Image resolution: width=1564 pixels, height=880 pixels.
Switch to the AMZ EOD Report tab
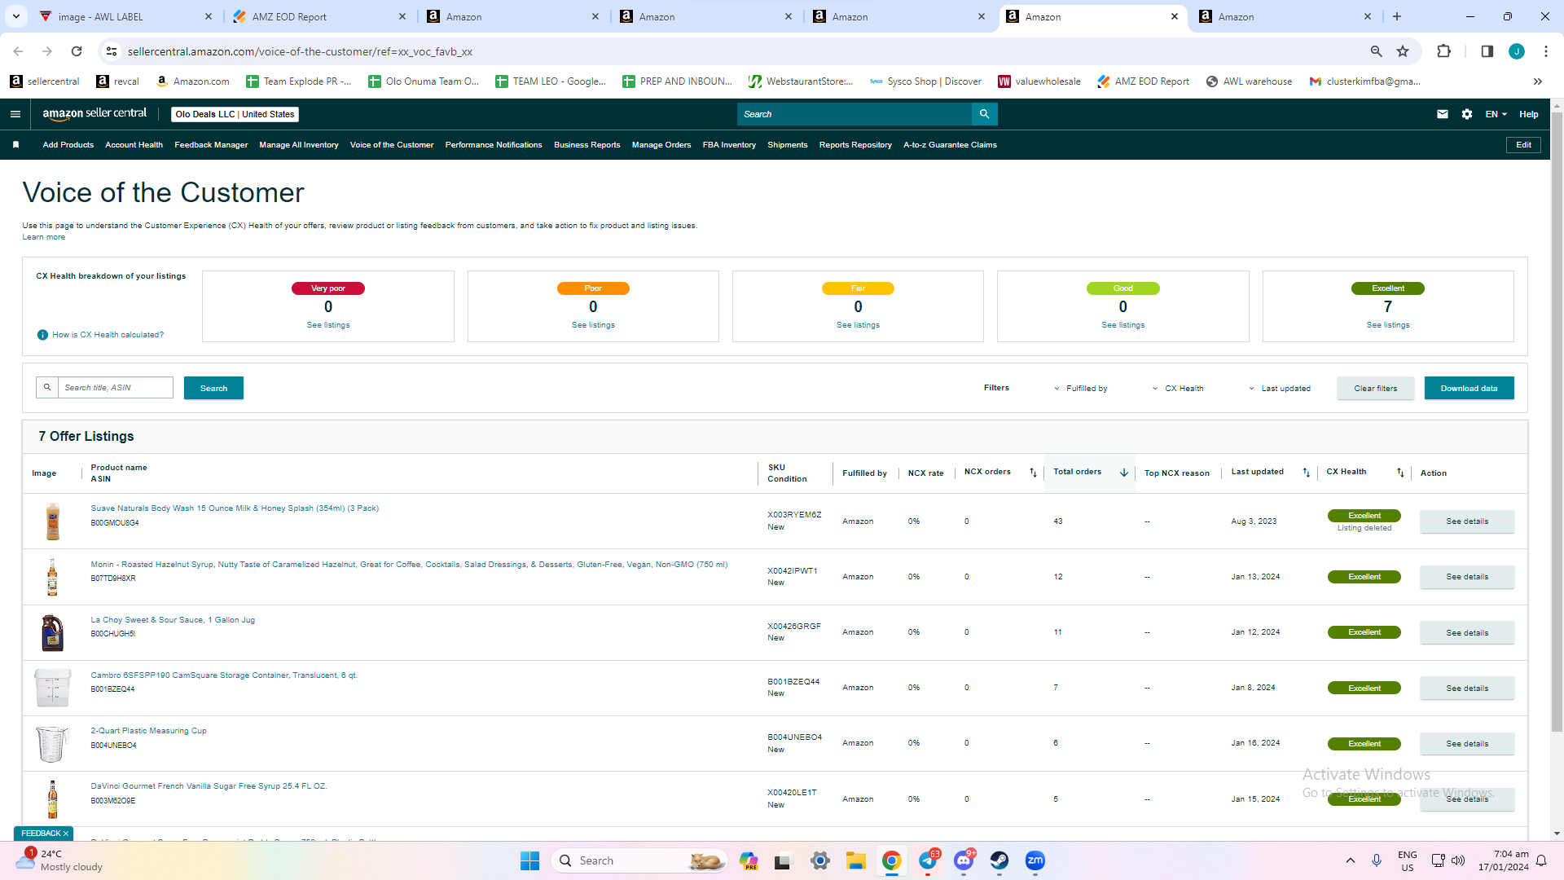[x=319, y=16]
